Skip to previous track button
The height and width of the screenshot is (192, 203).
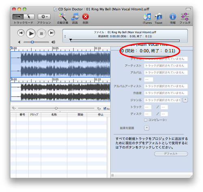[x=21, y=33]
